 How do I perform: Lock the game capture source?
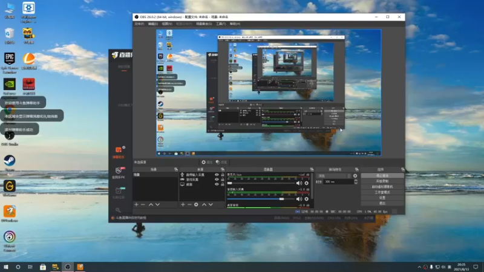222,180
